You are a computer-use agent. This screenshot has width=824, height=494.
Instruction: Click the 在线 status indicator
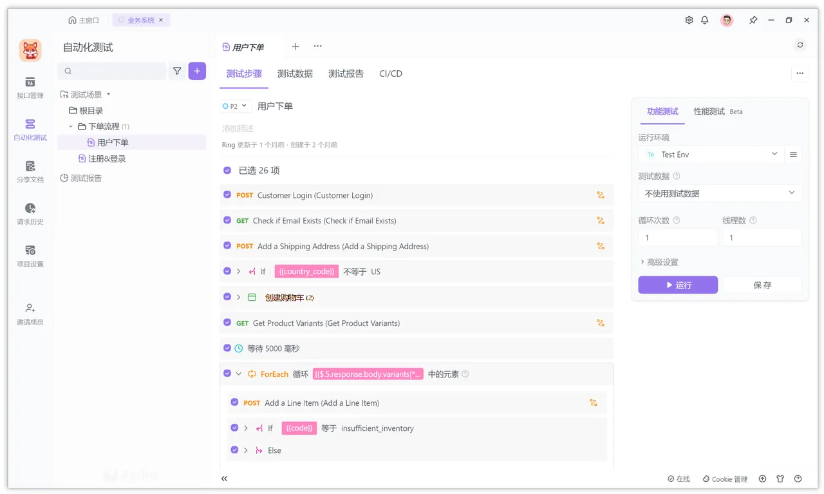click(679, 479)
